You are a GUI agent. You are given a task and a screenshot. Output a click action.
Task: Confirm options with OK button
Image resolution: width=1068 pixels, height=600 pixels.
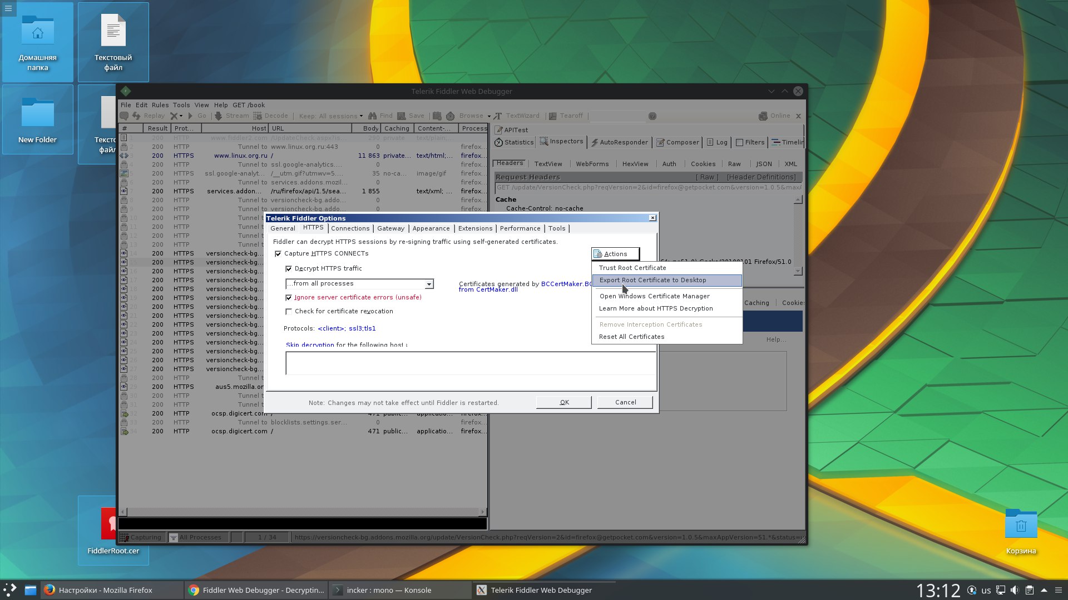tap(564, 402)
